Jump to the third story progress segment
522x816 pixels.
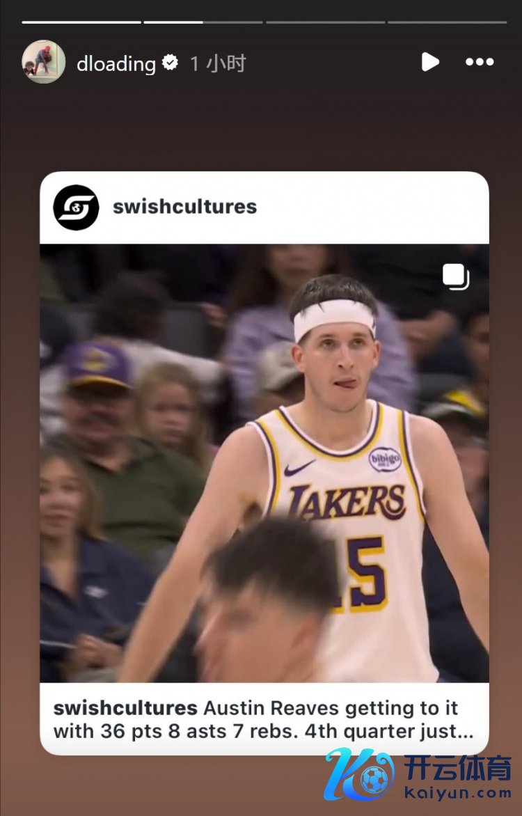(x=325, y=22)
